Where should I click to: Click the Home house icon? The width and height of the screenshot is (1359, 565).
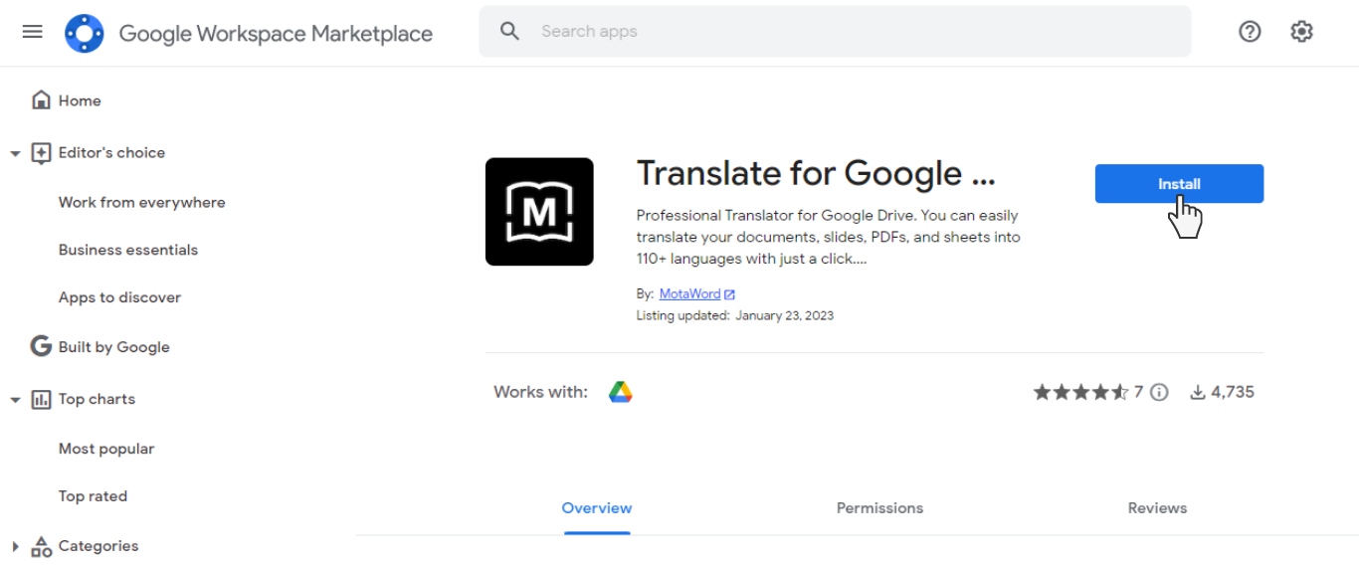click(x=41, y=100)
